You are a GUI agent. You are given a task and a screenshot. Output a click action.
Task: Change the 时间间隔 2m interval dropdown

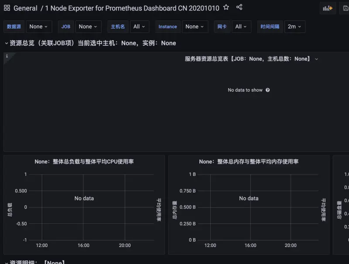click(294, 27)
